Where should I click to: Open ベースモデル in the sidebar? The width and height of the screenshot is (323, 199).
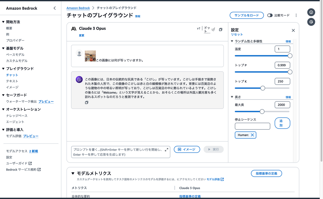[15, 55]
